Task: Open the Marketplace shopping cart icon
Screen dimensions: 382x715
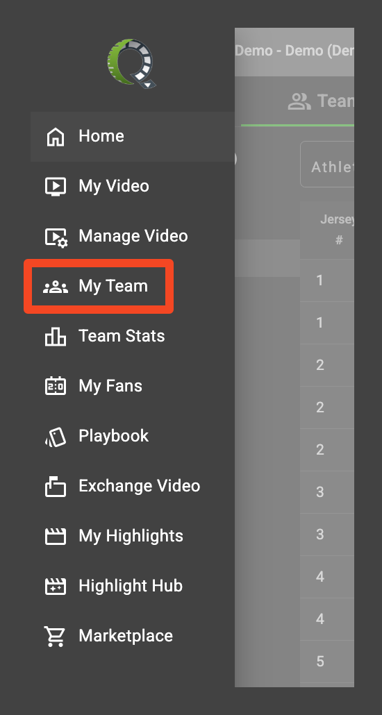Action: point(55,636)
